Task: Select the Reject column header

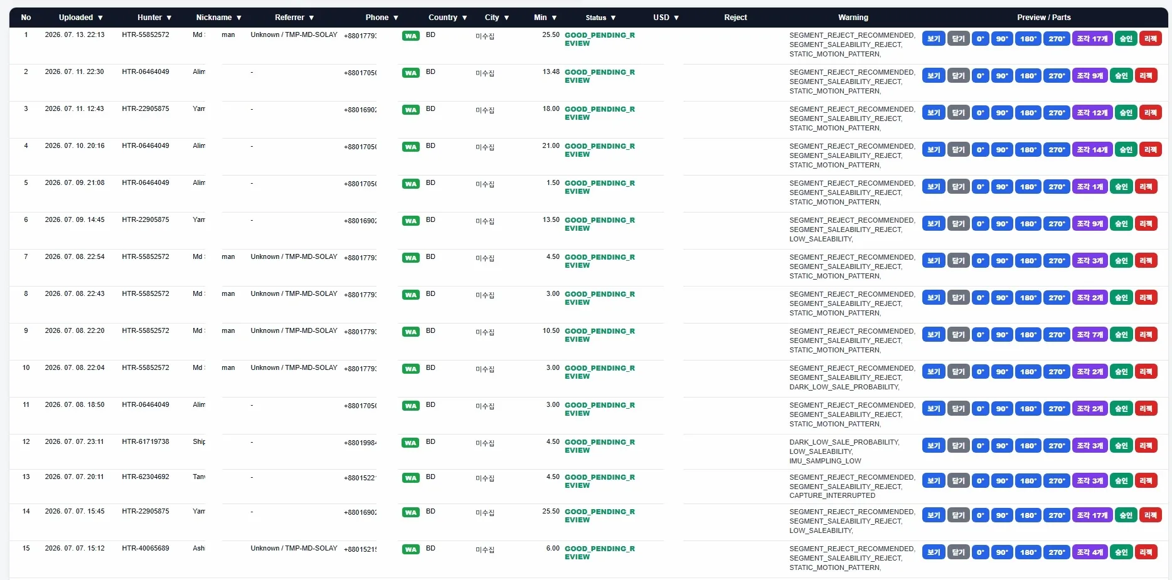Action: (x=735, y=18)
